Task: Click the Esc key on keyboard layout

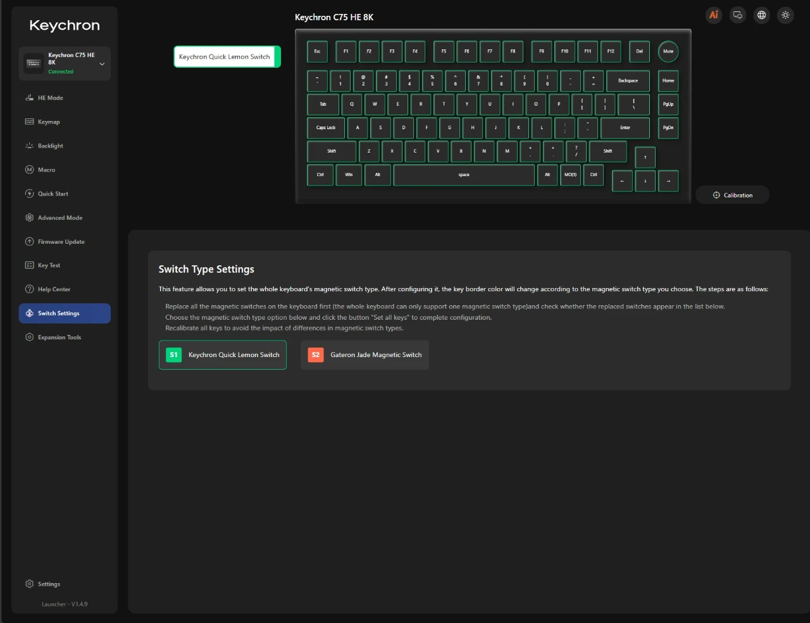Action: click(x=318, y=51)
